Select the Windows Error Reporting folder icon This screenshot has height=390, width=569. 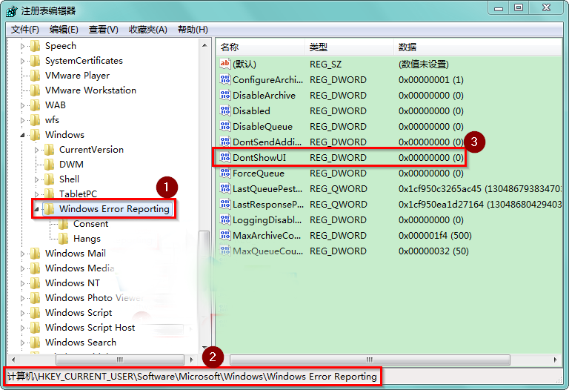(x=49, y=209)
